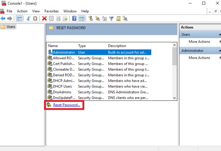Screen dimensions: 221x151
Task: Open Help via blue question mark icon
Action: pyautogui.click(x=74, y=18)
